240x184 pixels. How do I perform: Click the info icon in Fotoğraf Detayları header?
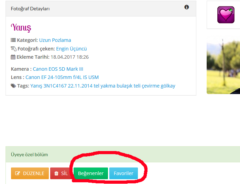click(186, 7)
